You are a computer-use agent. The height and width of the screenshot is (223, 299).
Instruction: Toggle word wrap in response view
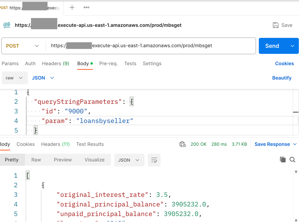154,160
